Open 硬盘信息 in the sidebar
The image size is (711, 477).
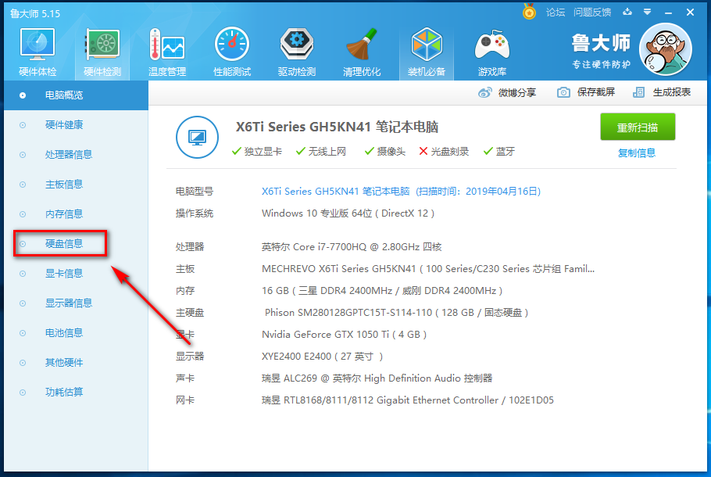tap(64, 244)
